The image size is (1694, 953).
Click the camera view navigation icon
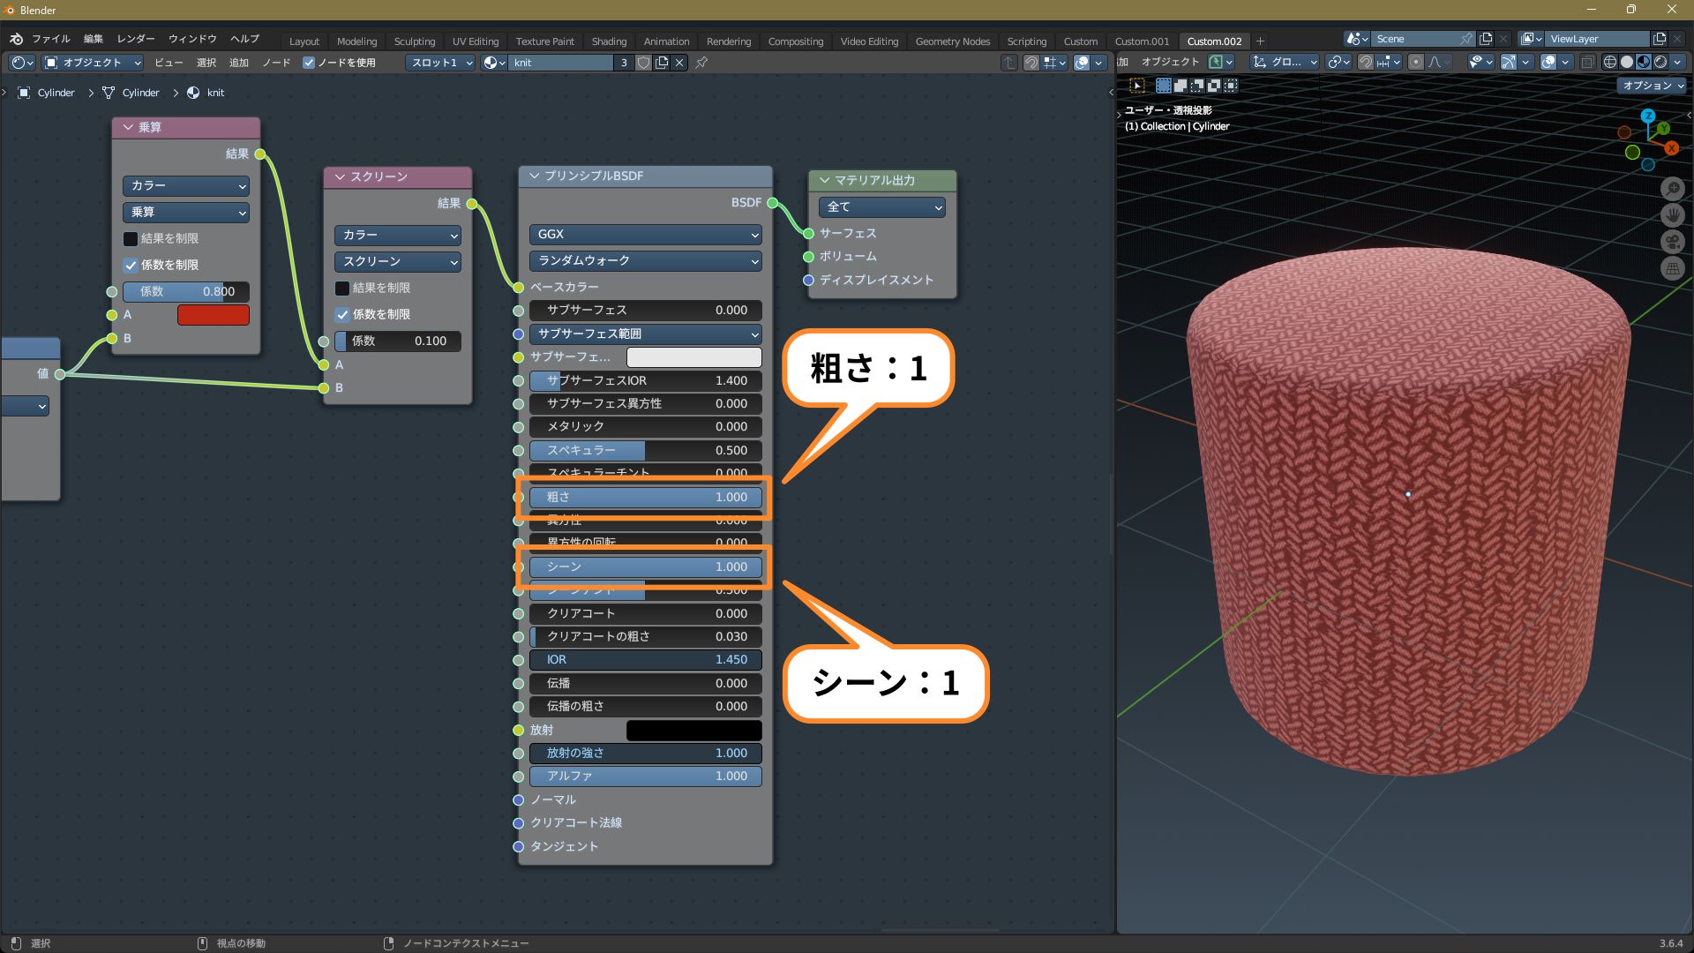[x=1672, y=242]
